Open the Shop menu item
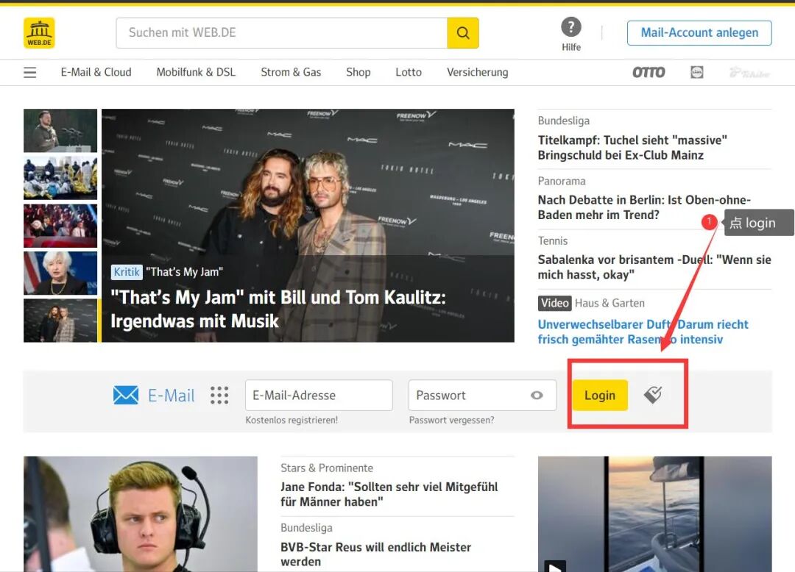Image resolution: width=795 pixels, height=572 pixels. tap(358, 72)
